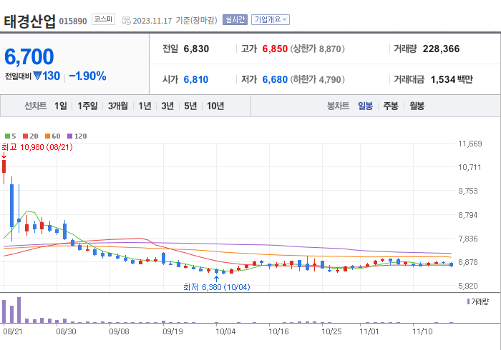Click the 11/10 date axis label
The height and width of the screenshot is (350, 501).
tap(422, 331)
